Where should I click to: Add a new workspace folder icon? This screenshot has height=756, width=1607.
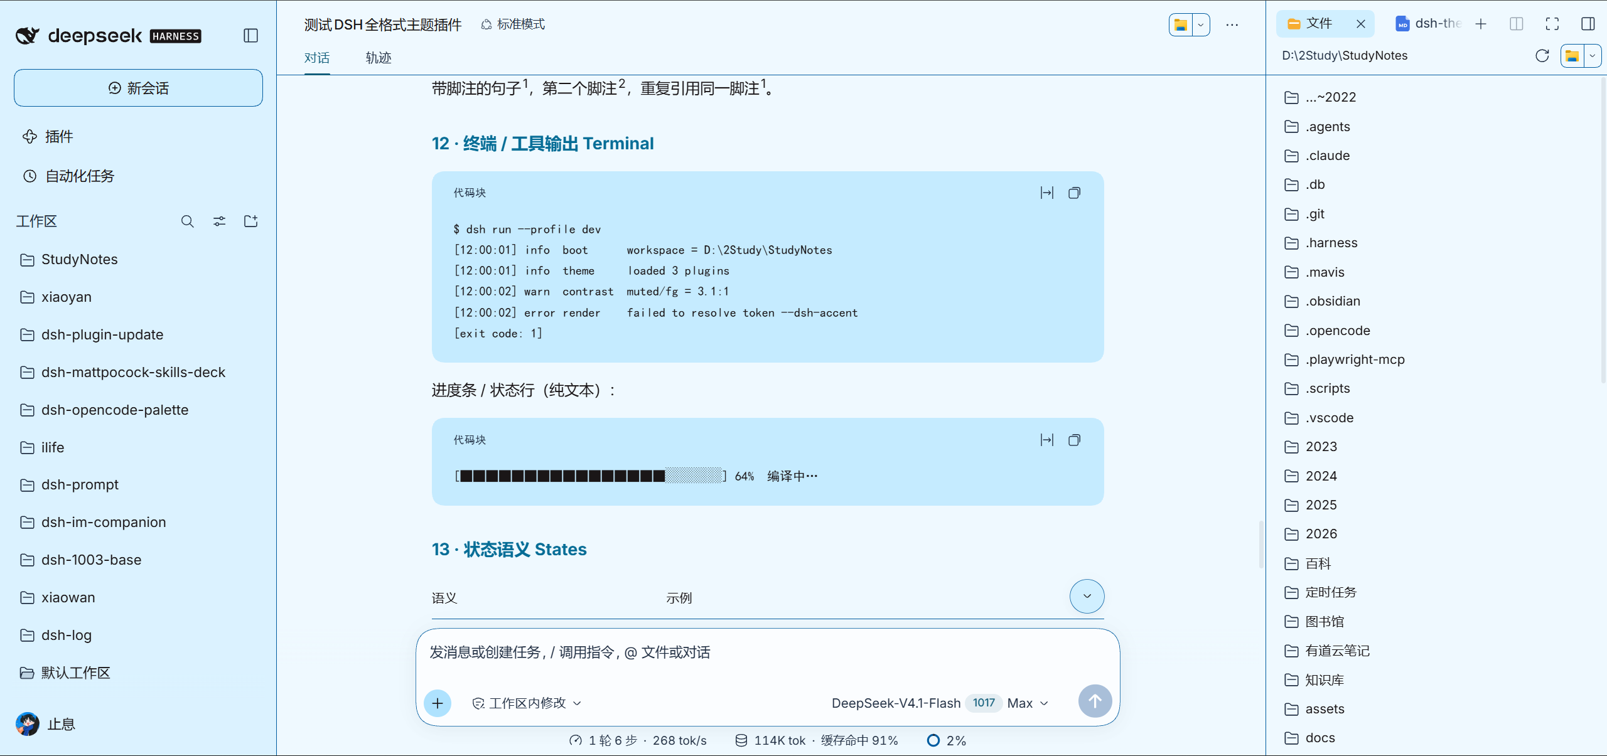(x=251, y=221)
